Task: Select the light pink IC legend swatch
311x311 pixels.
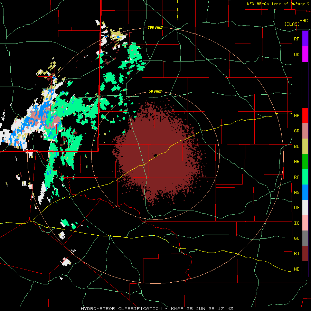Action: click(x=305, y=223)
